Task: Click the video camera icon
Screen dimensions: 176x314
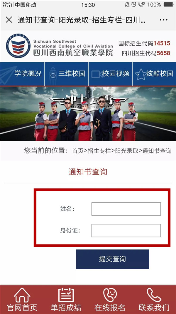Action: [97, 74]
